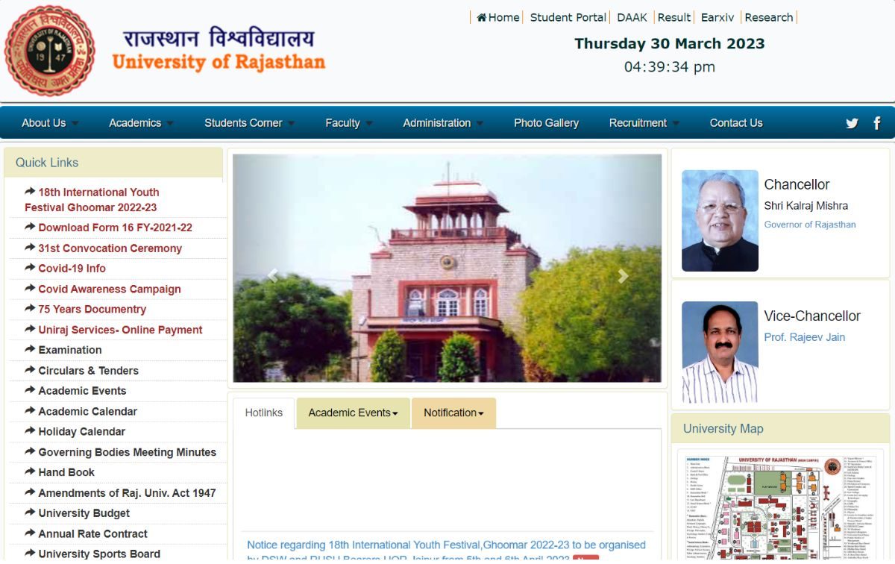
Task: Select the Hotlinks tab
Action: click(264, 413)
